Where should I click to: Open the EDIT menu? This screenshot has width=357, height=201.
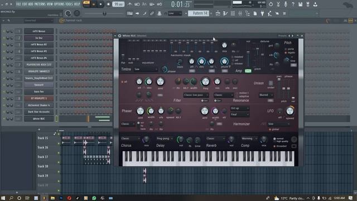(x=25, y=4)
